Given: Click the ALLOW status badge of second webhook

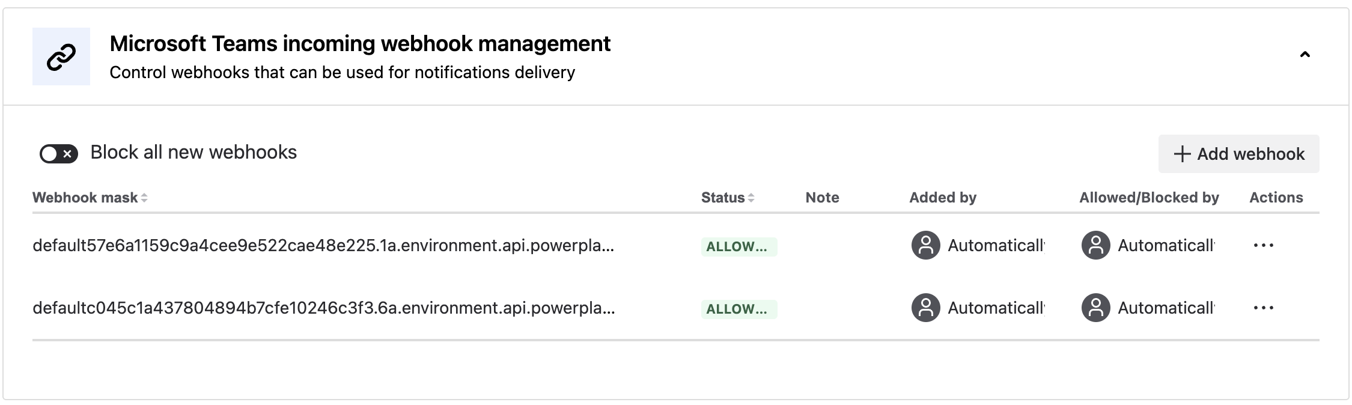Looking at the screenshot, I should [738, 309].
